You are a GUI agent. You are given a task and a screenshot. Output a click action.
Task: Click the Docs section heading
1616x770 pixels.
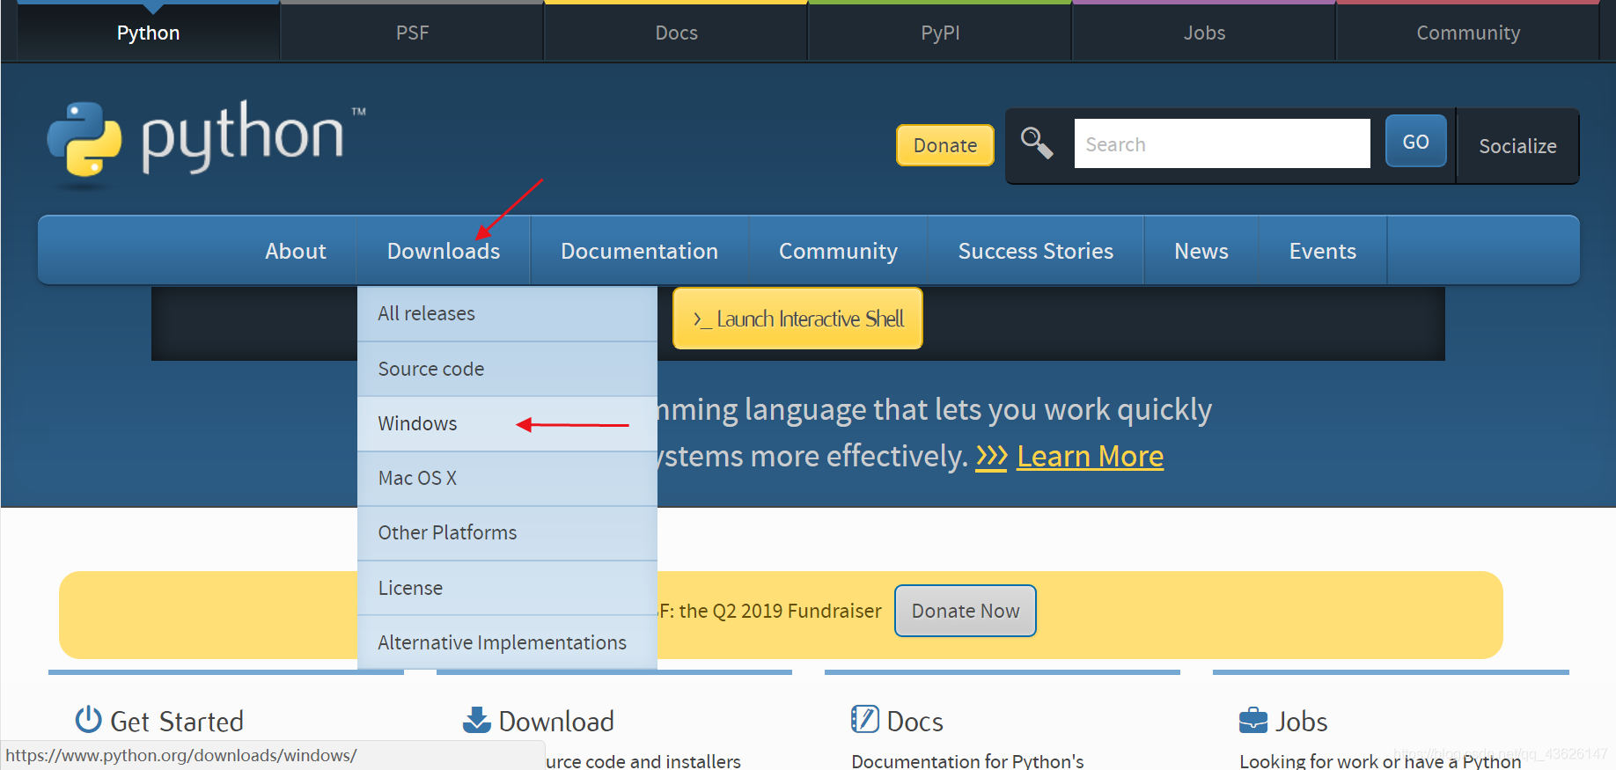pos(915,722)
